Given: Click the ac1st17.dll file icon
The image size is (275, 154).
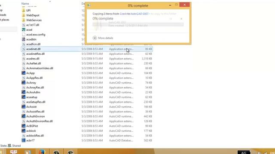Looking at the screenshot, I should click(24, 25).
